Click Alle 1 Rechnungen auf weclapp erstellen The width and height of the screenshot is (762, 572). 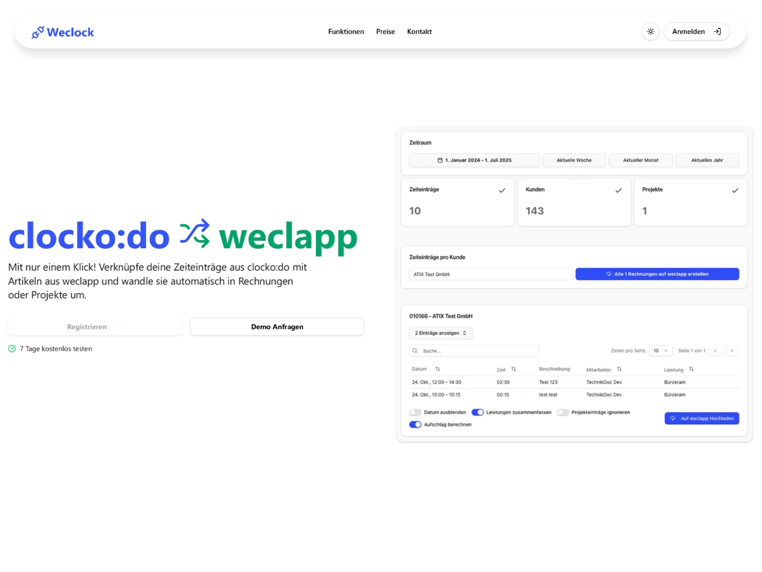(657, 274)
